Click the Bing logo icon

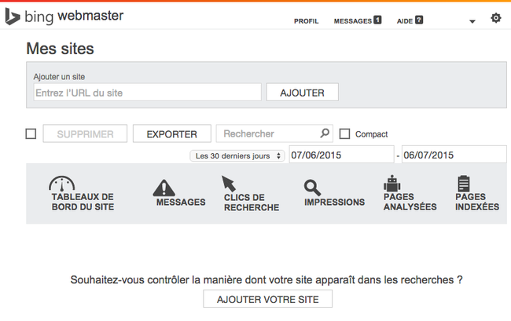(x=13, y=16)
